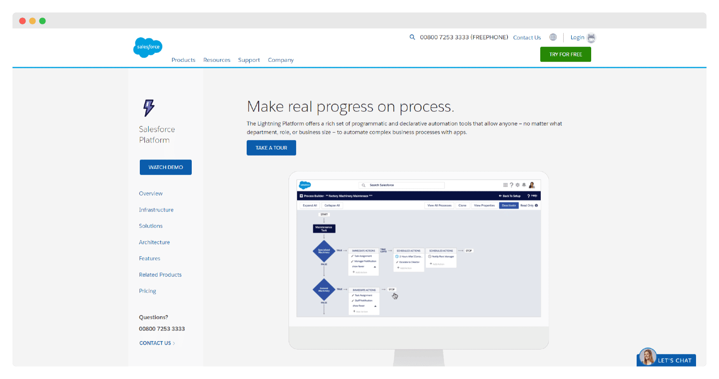This screenshot has height=379, width=719.
Task: Click the globe language selector icon
Action: point(553,37)
